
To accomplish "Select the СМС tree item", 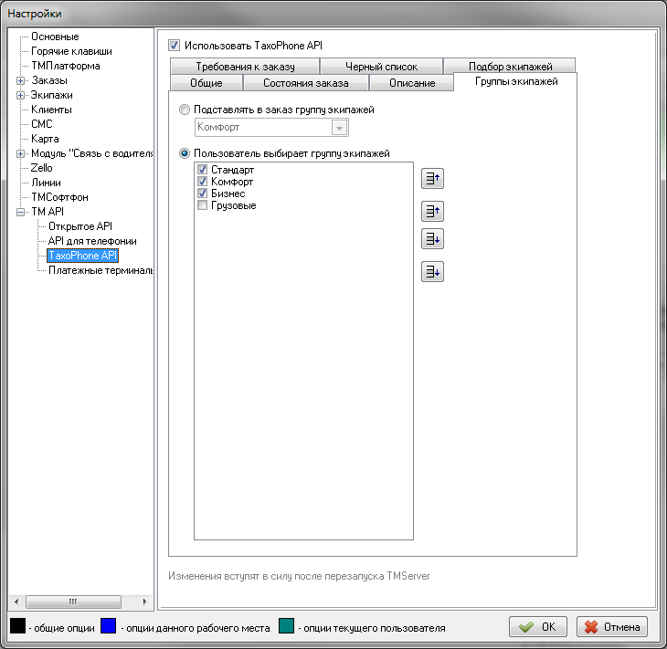I will (42, 124).
